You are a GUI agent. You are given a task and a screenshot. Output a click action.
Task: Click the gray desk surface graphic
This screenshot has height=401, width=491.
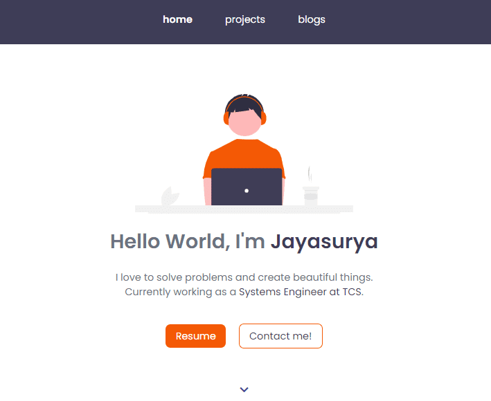(x=244, y=209)
